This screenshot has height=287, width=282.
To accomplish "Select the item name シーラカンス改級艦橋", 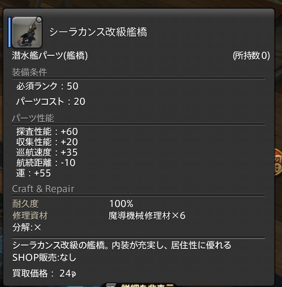I will click(x=98, y=32).
